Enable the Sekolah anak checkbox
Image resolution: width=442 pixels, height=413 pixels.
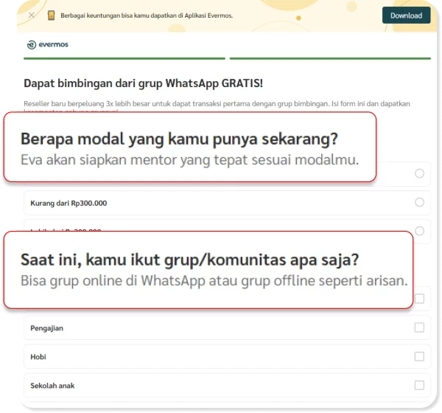(419, 385)
